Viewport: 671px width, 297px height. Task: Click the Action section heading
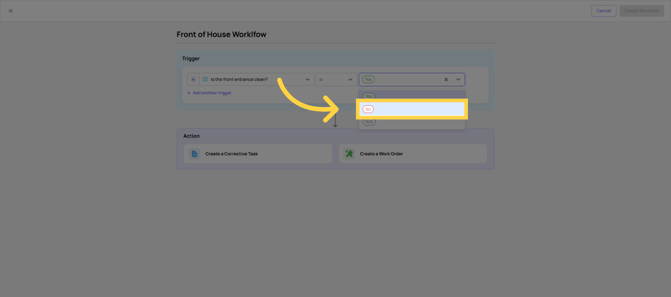tap(192, 136)
